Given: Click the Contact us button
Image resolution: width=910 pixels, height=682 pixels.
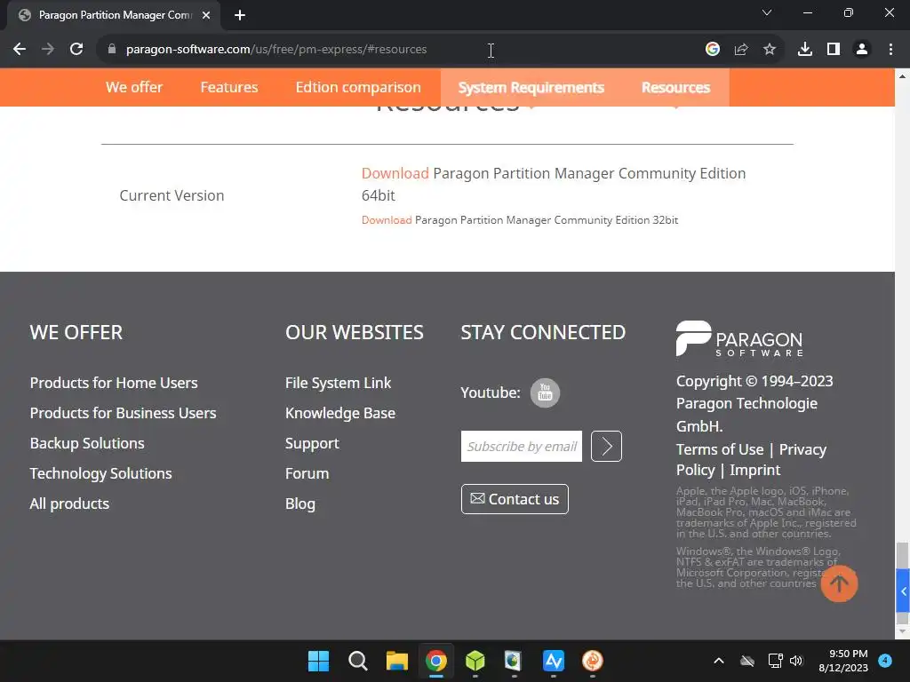Looking at the screenshot, I should 515,499.
